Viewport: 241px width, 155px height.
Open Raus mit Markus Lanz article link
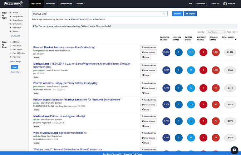64,47
